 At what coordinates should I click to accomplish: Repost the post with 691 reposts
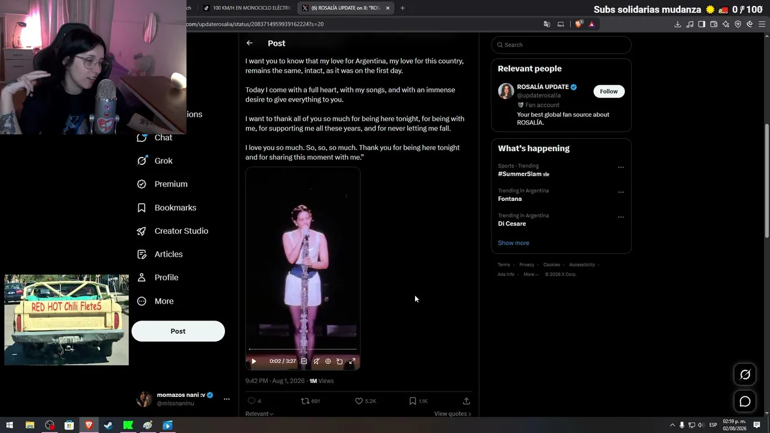[310, 401]
